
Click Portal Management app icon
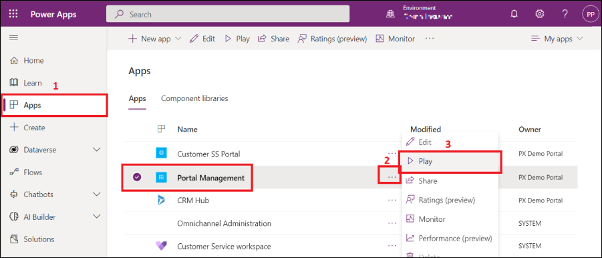click(x=161, y=177)
